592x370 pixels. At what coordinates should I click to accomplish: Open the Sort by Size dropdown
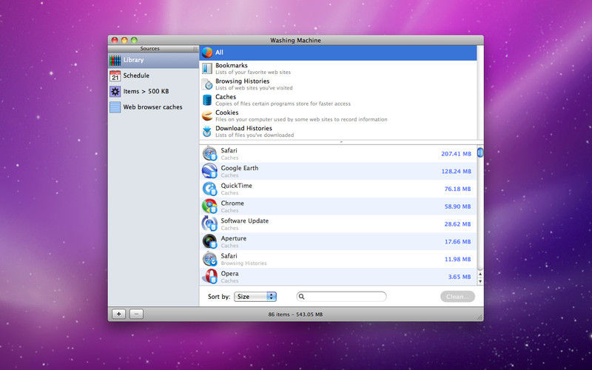(x=255, y=297)
